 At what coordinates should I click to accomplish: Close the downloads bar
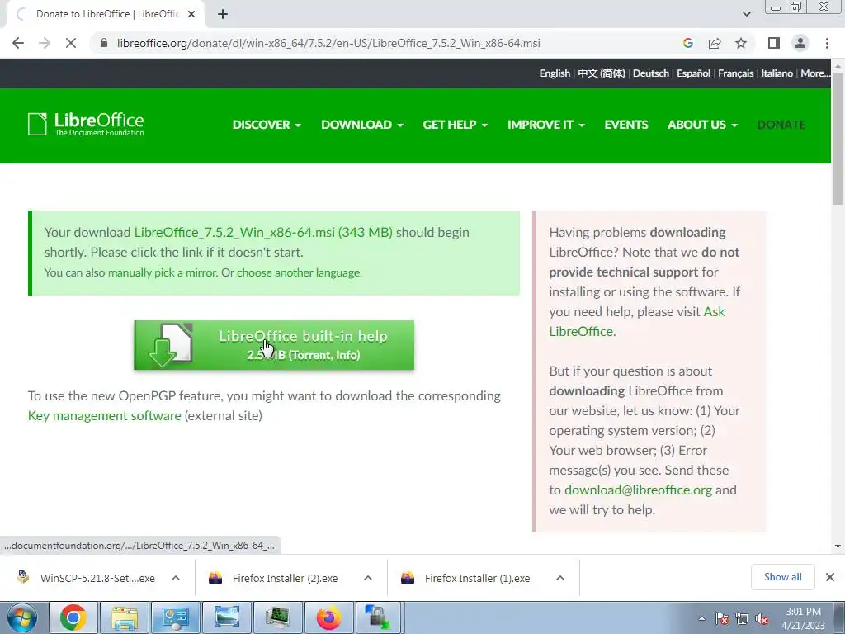pos(830,577)
